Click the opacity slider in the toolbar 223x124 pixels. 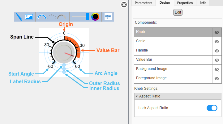(80, 17)
